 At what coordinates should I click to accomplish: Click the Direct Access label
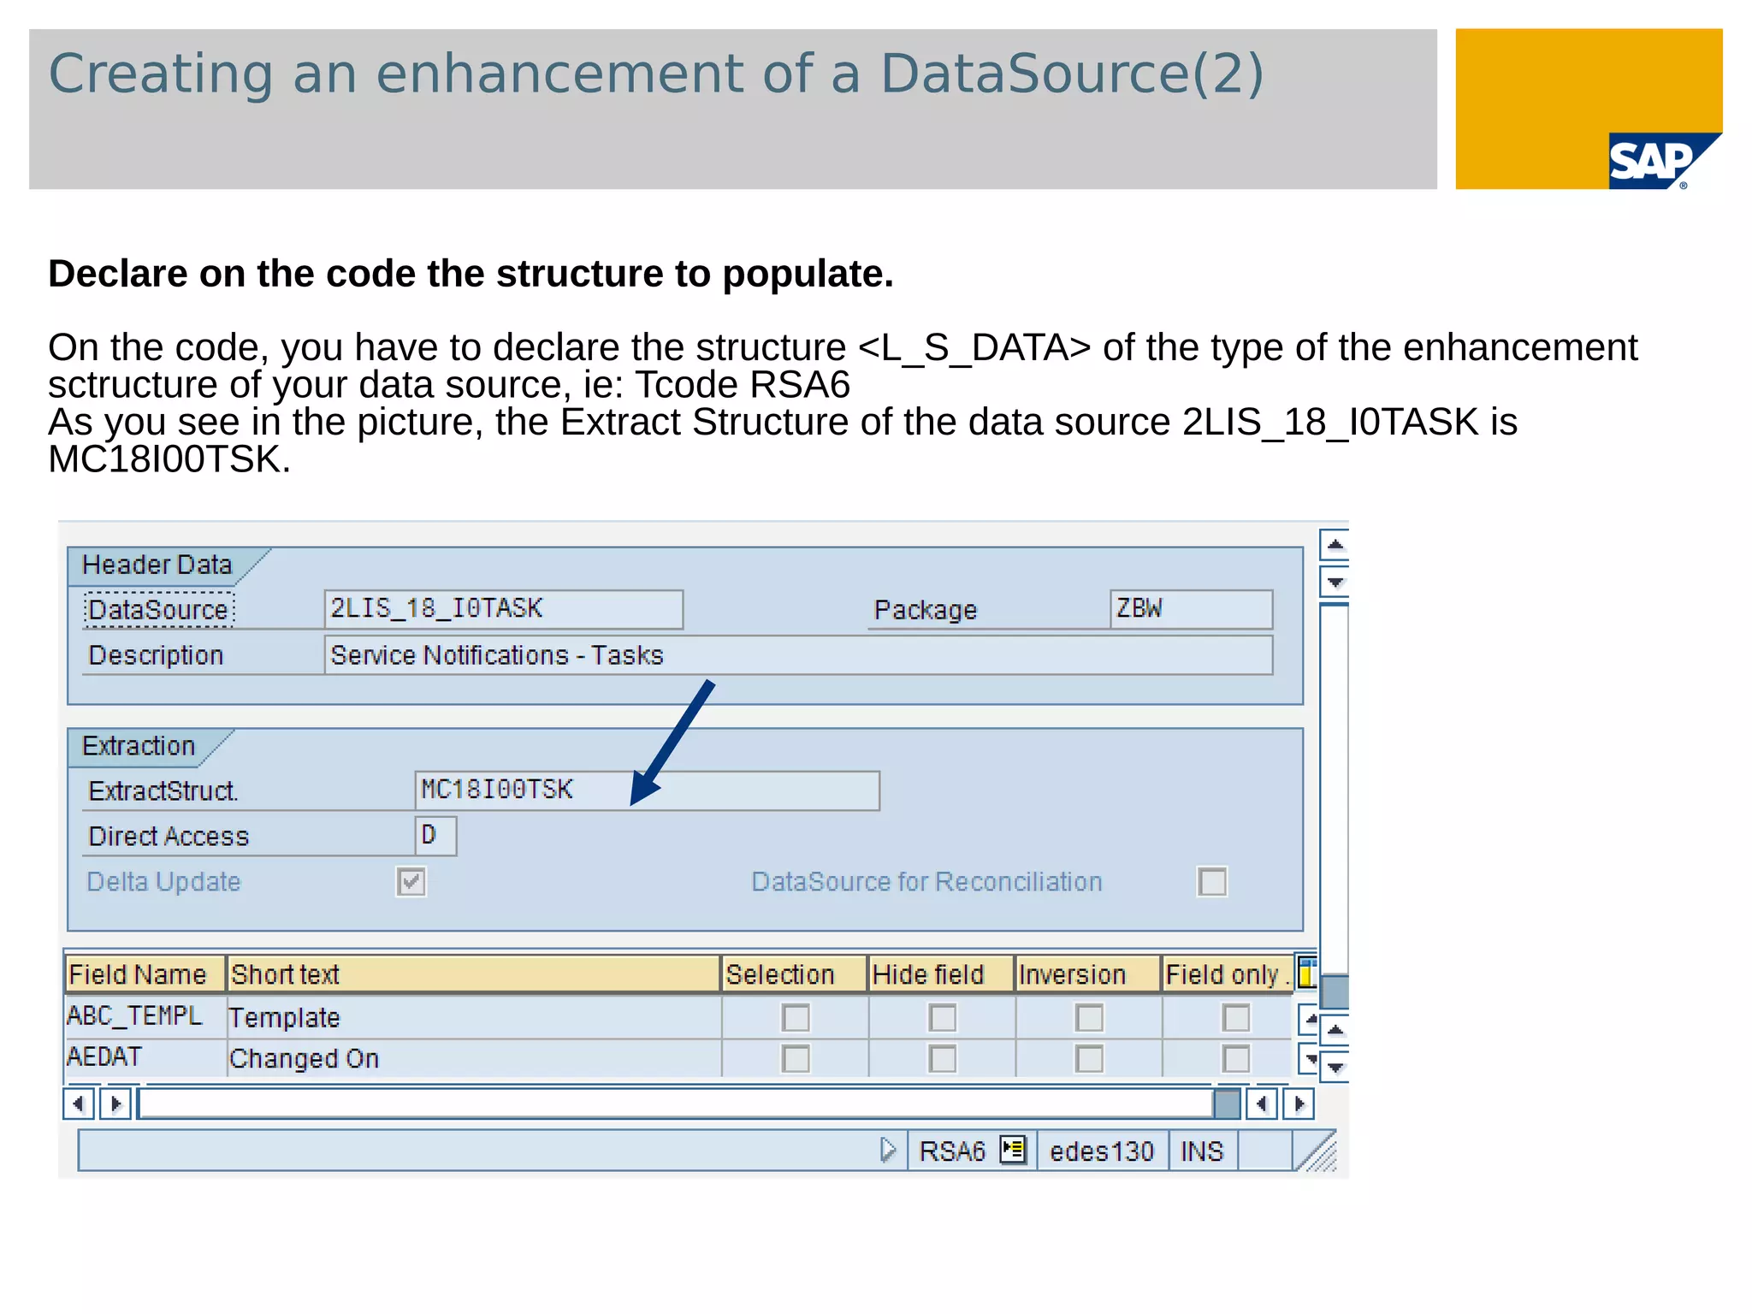click(x=169, y=836)
